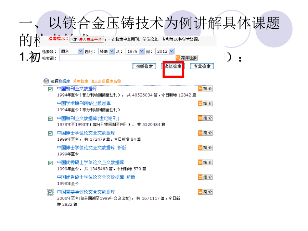
Task: Open the 中国重要会议论文全文数据库 link
Action: [86, 192]
